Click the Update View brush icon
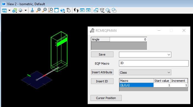 32,10
